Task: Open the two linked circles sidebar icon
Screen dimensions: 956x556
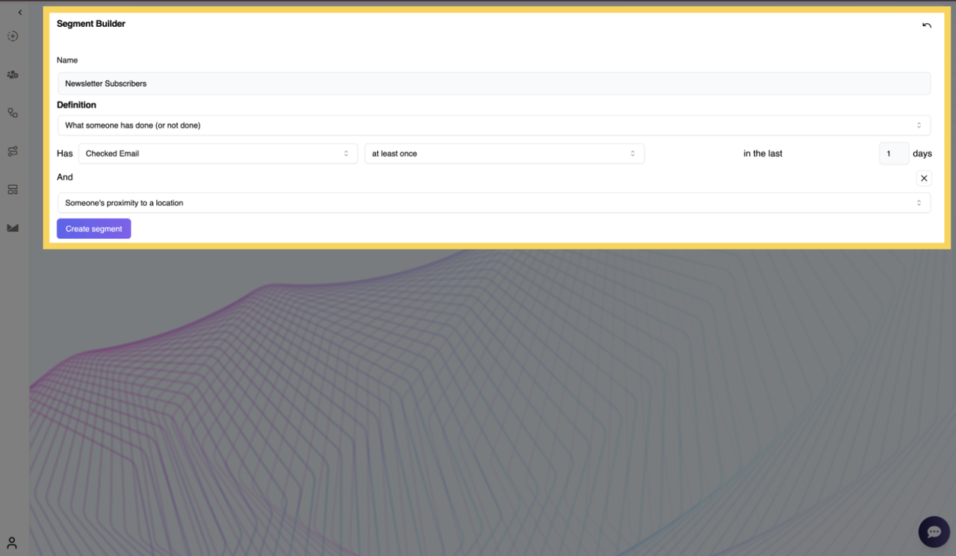Action: point(13,113)
